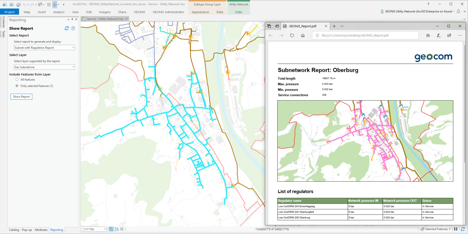Image resolution: width=468 pixels, height=234 pixels.
Task: Click the browser tabs you've set aside icon
Action: tap(269, 26)
